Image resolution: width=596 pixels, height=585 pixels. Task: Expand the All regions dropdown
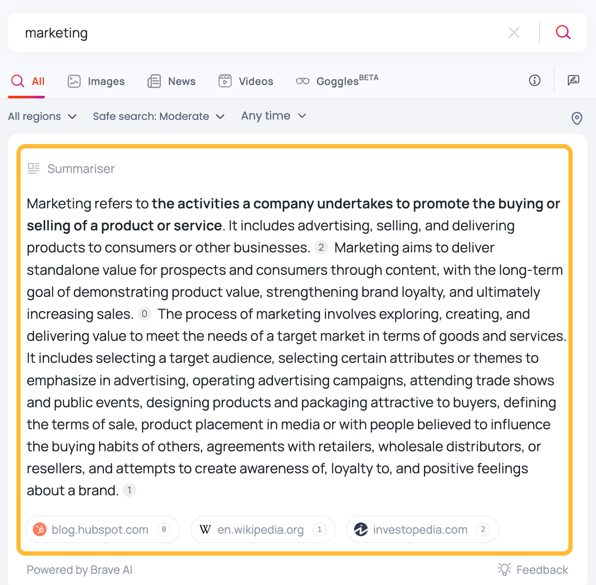tap(42, 116)
